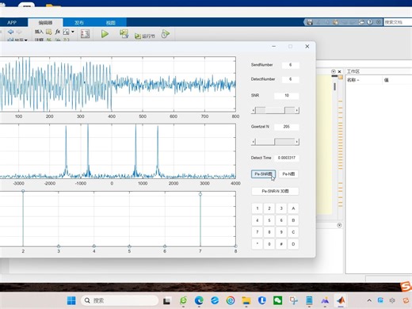Click keypad button 5
Screen dimensions: 412x309
click(x=269, y=220)
